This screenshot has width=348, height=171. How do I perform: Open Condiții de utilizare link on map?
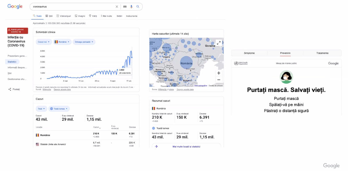click(x=216, y=85)
